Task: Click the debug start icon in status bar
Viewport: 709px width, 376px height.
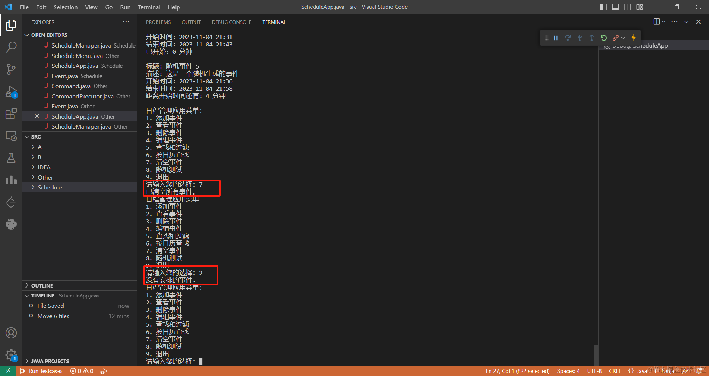Action: click(104, 371)
